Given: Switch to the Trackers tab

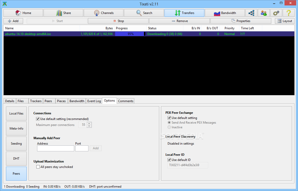Looking at the screenshot, I should click(x=36, y=101).
